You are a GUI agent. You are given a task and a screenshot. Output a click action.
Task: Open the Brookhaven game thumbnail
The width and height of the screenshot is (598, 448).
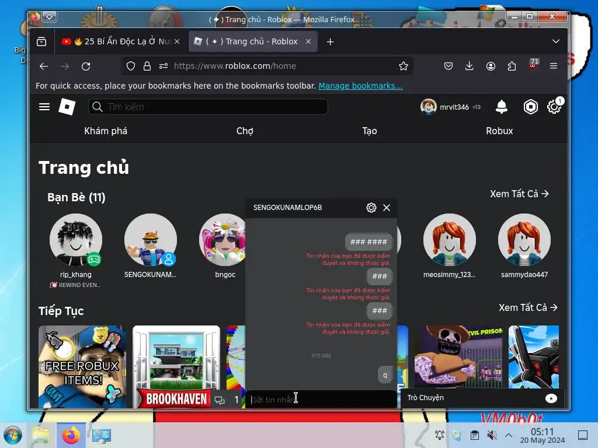pyautogui.click(x=176, y=366)
